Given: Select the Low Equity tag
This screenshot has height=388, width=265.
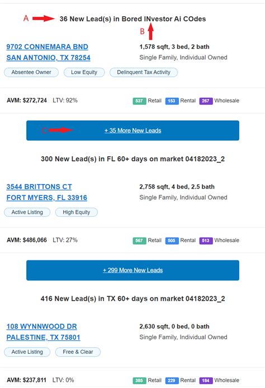Looking at the screenshot, I should coord(84,72).
